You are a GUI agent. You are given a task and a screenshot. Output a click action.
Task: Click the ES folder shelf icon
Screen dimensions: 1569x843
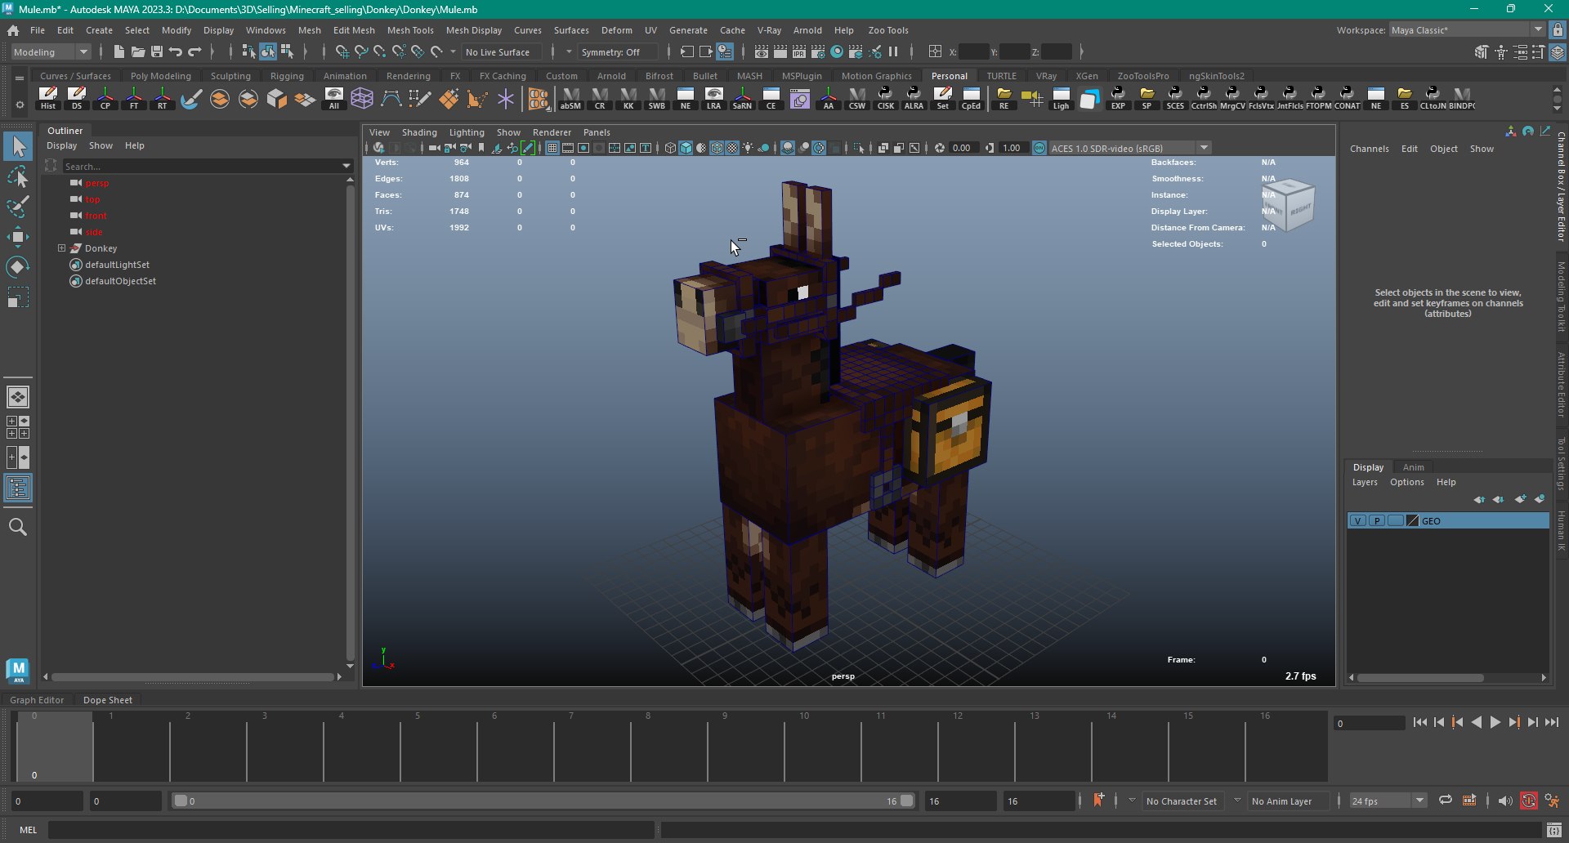[x=1404, y=98]
